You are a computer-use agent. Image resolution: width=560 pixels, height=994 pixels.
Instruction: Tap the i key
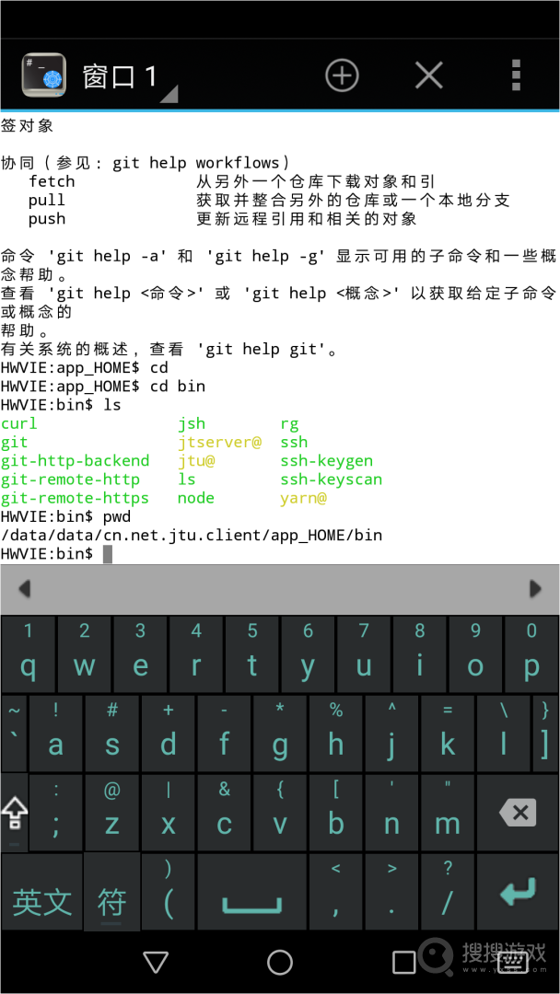tap(420, 653)
